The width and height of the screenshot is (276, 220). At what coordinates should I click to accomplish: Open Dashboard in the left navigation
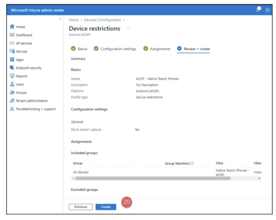[x=24, y=35]
